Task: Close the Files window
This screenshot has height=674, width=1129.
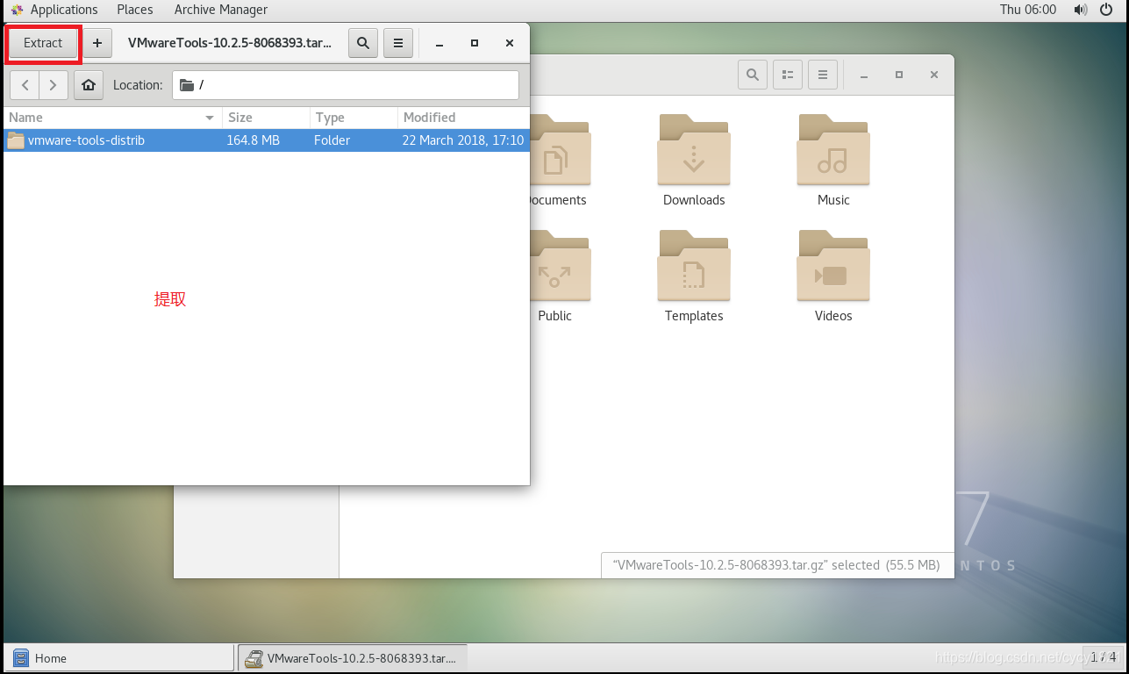Action: (934, 75)
